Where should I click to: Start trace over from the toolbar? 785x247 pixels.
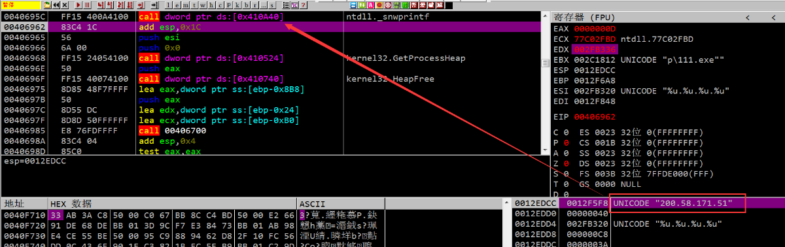pos(130,5)
